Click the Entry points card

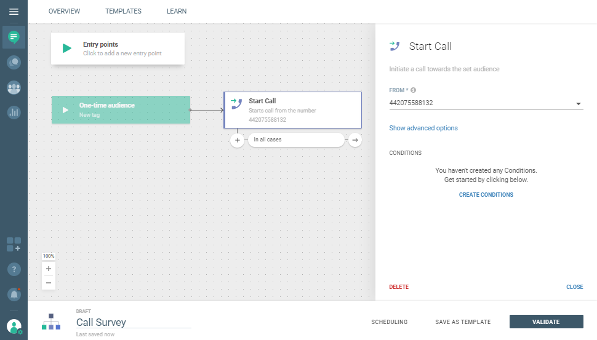pos(118,49)
